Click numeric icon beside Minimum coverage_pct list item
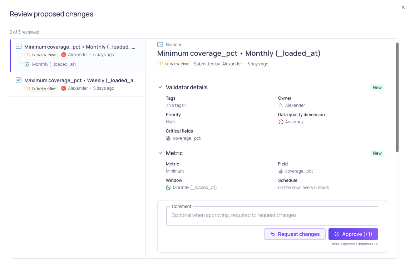 19,46
